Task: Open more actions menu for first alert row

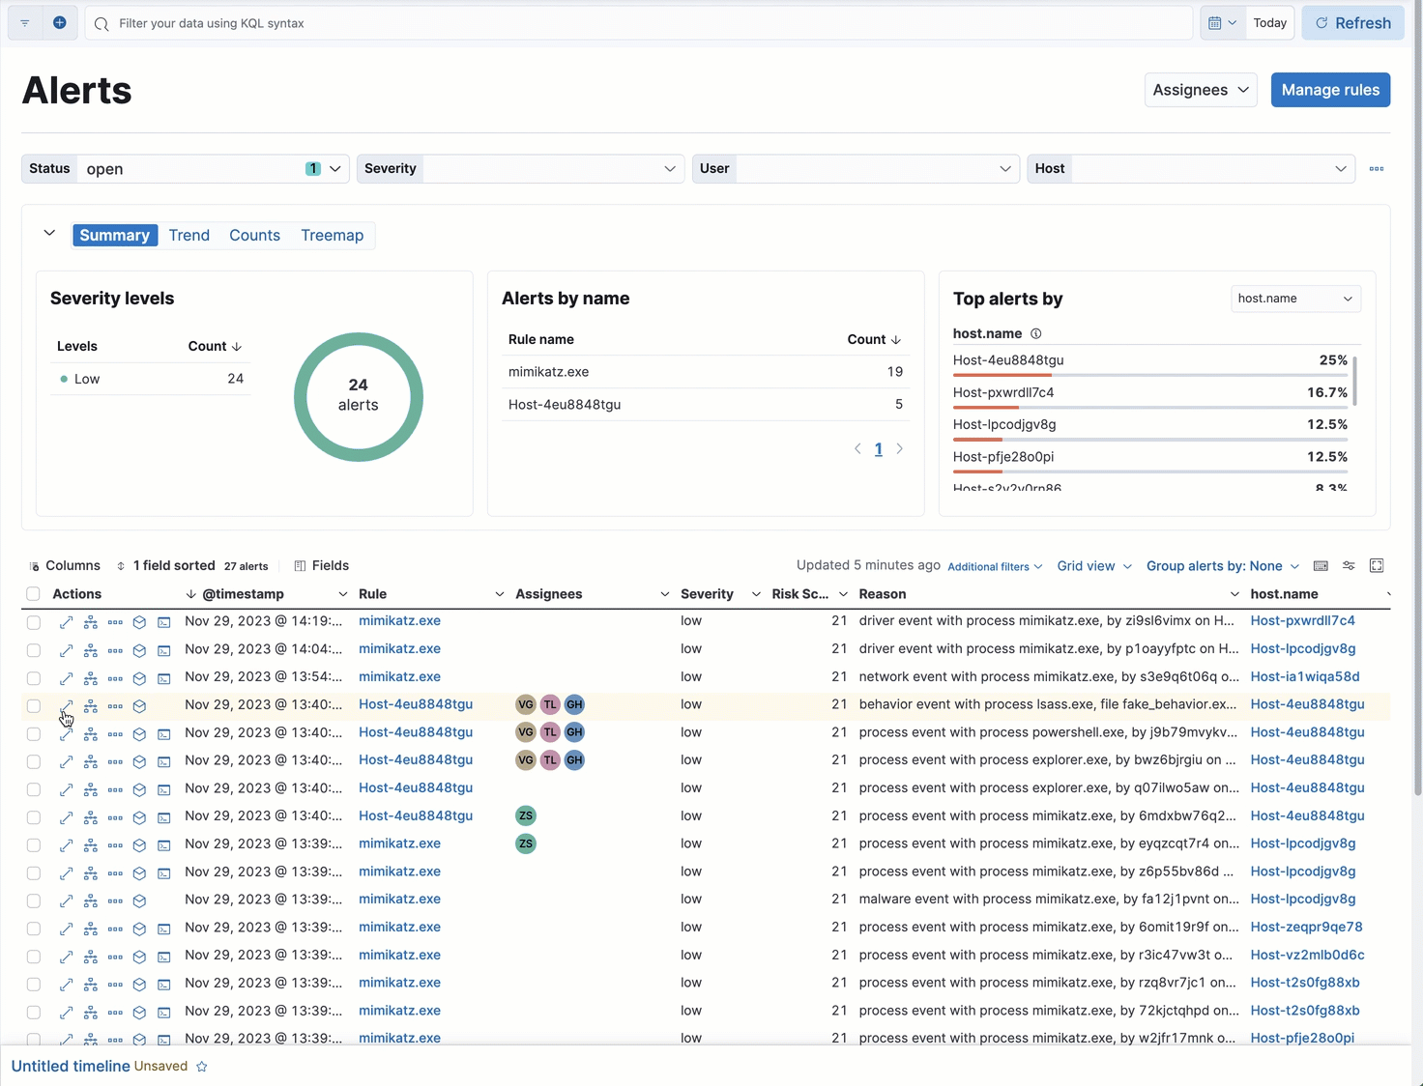Action: point(115,622)
